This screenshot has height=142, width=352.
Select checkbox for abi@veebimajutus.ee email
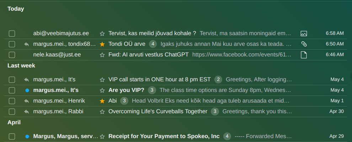pyautogui.click(x=12, y=34)
